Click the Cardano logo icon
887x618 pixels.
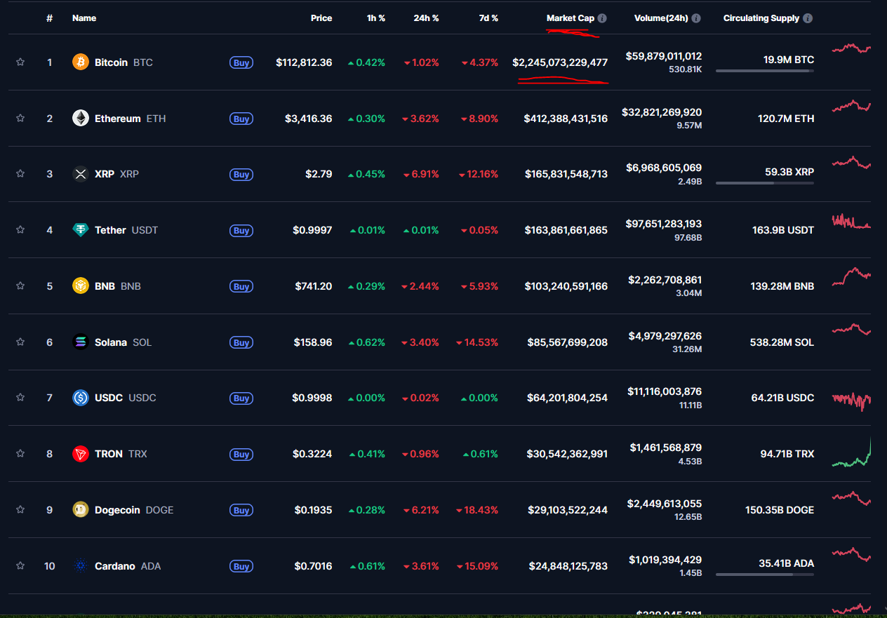[x=81, y=566]
